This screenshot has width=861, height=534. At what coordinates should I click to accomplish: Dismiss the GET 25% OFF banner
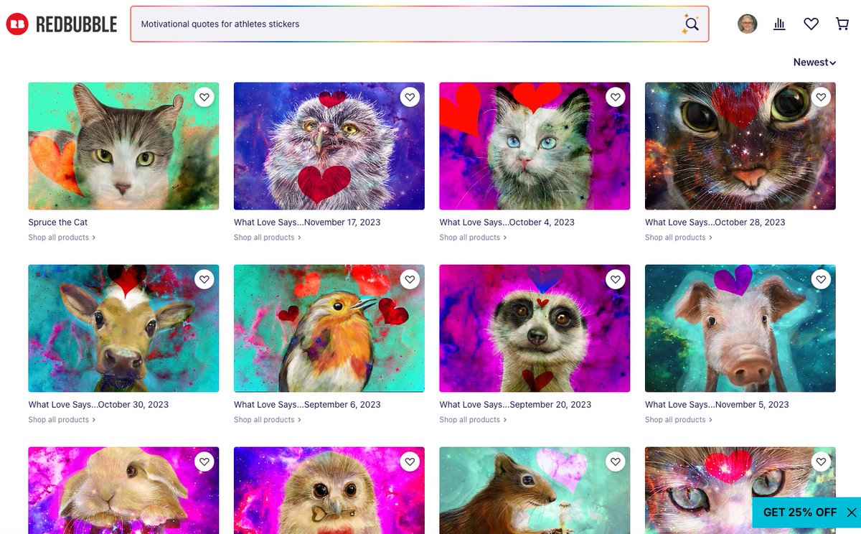[x=852, y=513]
